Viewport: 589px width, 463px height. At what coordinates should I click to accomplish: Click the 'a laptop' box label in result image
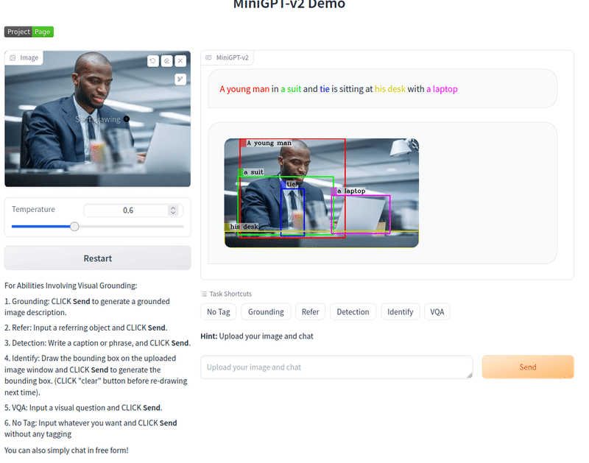(x=351, y=191)
